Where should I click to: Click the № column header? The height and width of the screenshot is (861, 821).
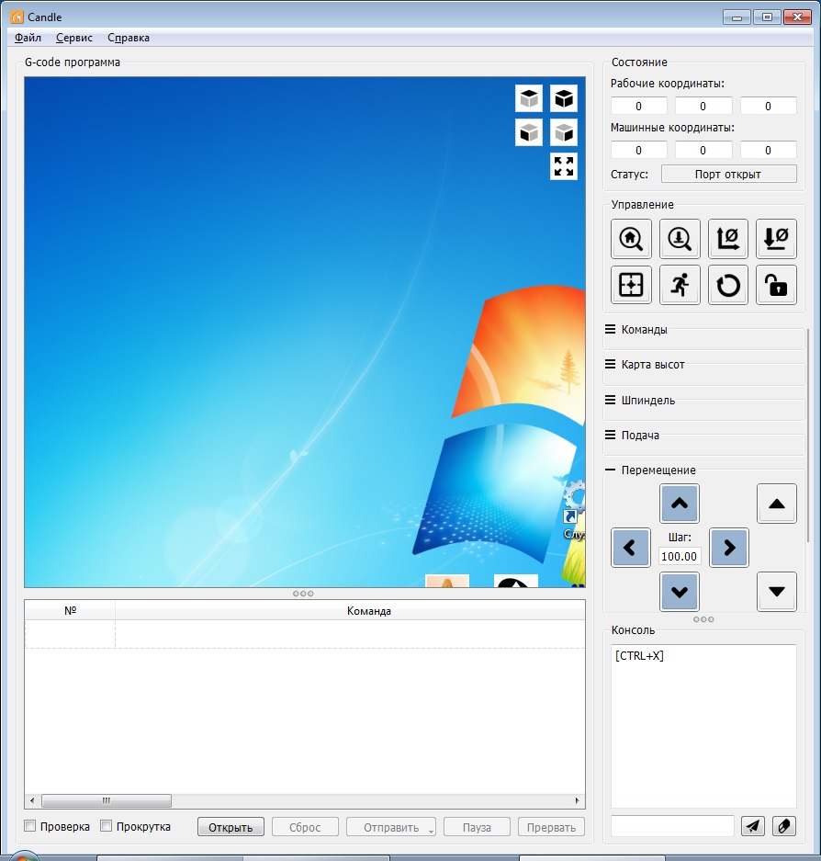pyautogui.click(x=70, y=611)
